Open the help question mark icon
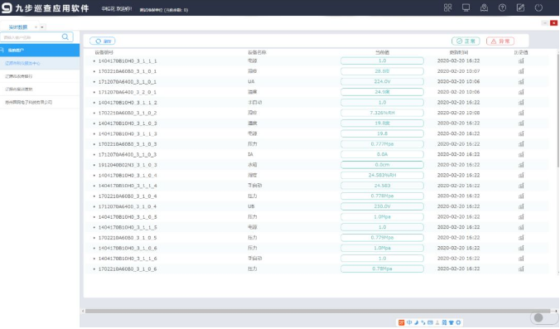The height and width of the screenshot is (329, 560). tap(502, 7)
